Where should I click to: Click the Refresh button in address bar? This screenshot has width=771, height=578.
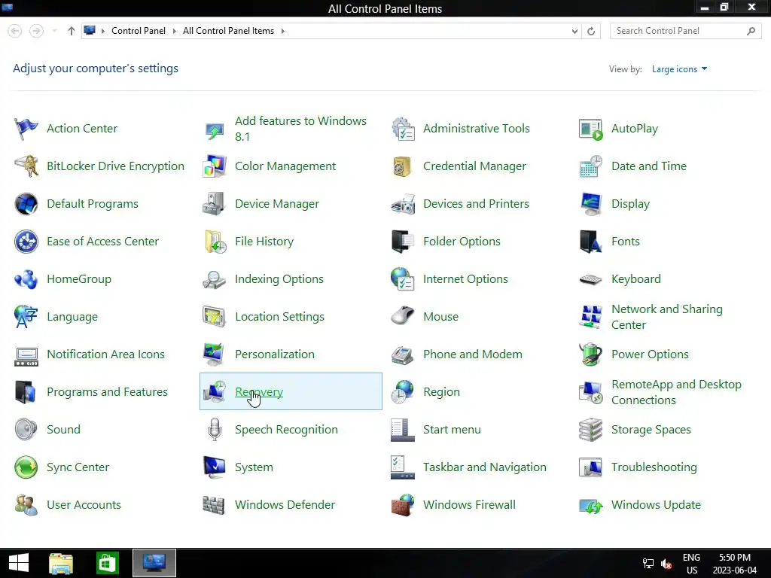coord(591,31)
